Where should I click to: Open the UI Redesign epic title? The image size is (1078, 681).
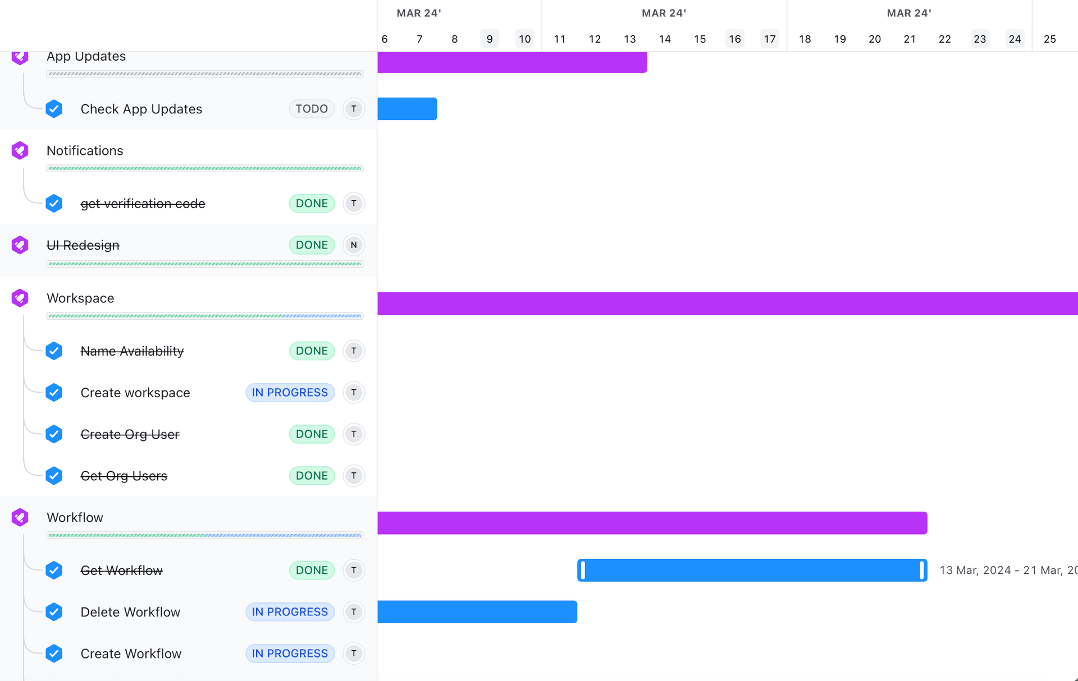point(83,245)
